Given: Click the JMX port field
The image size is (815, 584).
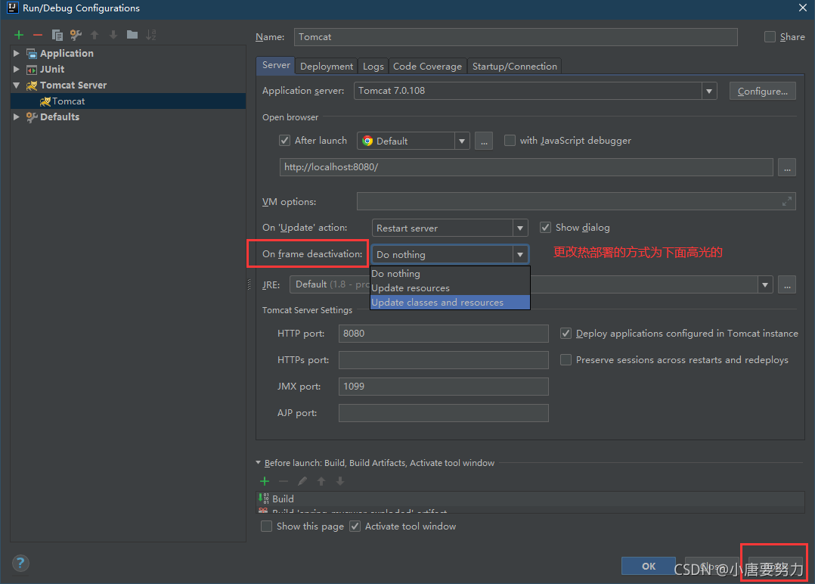Looking at the screenshot, I should [443, 387].
